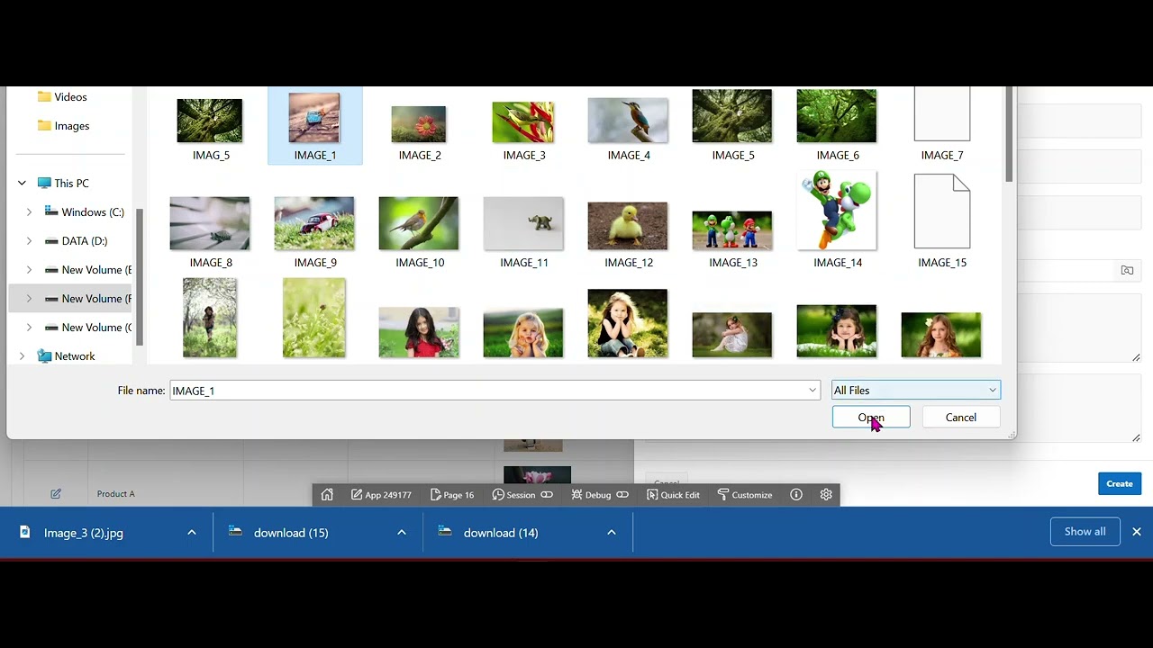Screen dimensions: 1153x648
Task: Go to APEX developer toolbar home icon
Action: tap(327, 494)
